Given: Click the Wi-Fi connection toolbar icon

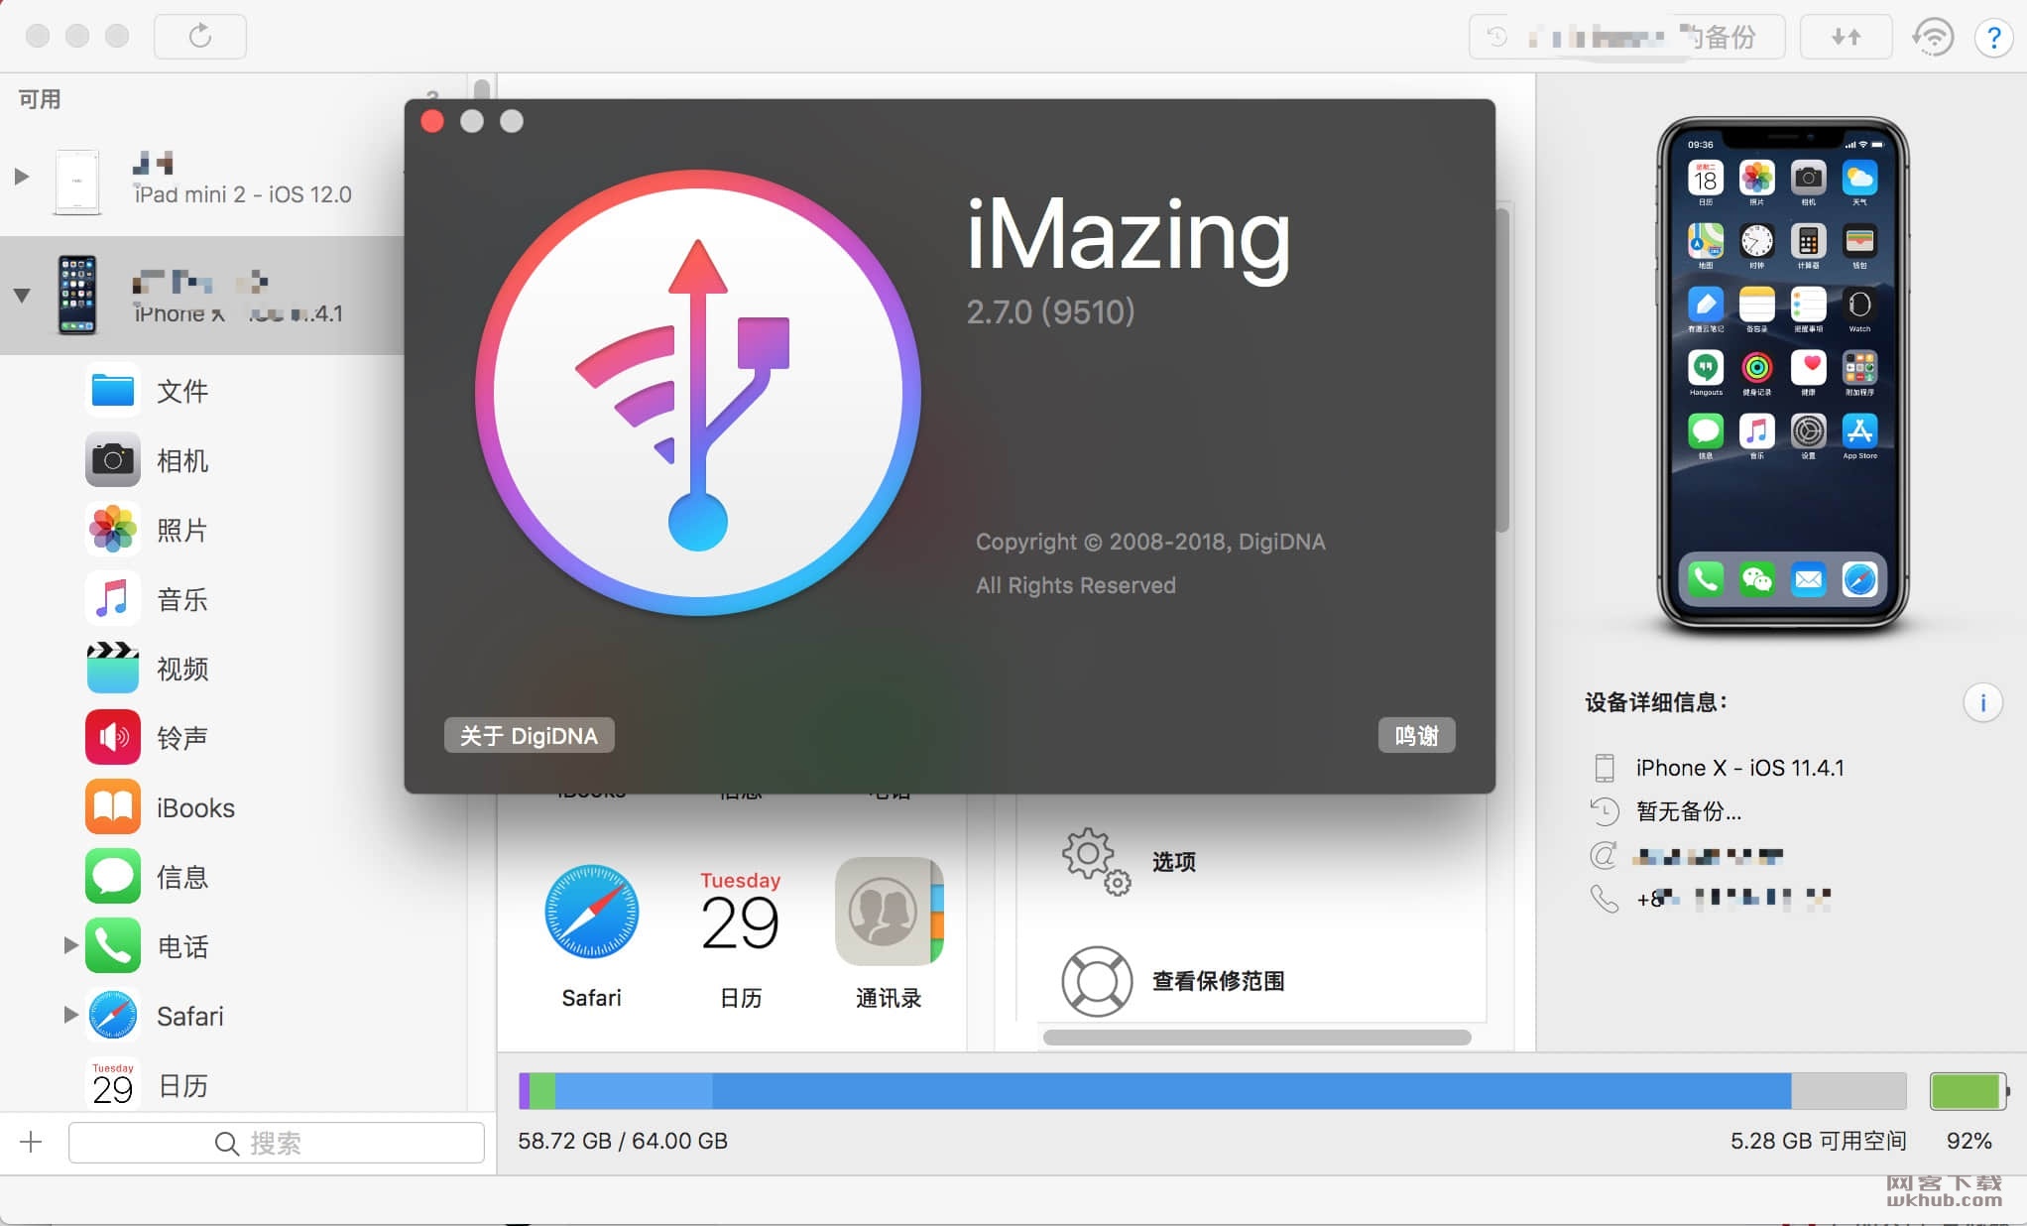Looking at the screenshot, I should tap(1933, 37).
